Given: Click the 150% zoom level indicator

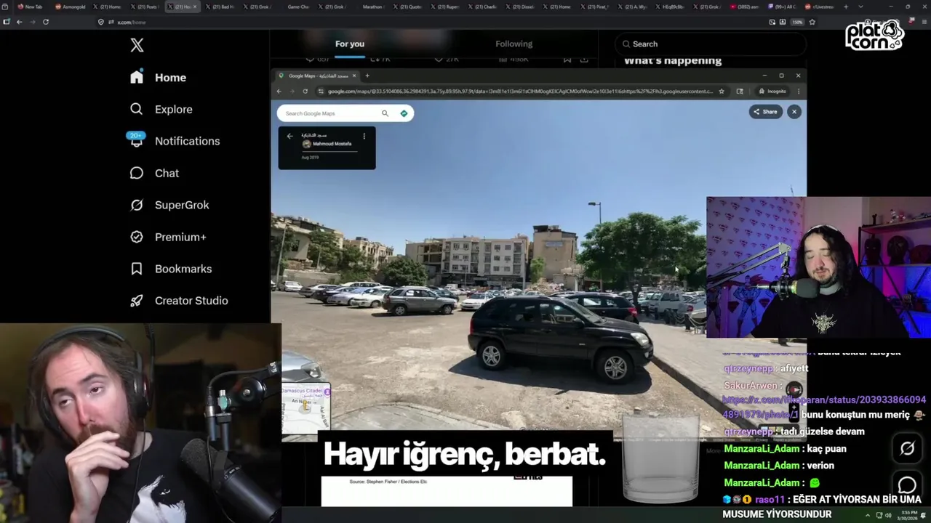Looking at the screenshot, I should (x=797, y=22).
